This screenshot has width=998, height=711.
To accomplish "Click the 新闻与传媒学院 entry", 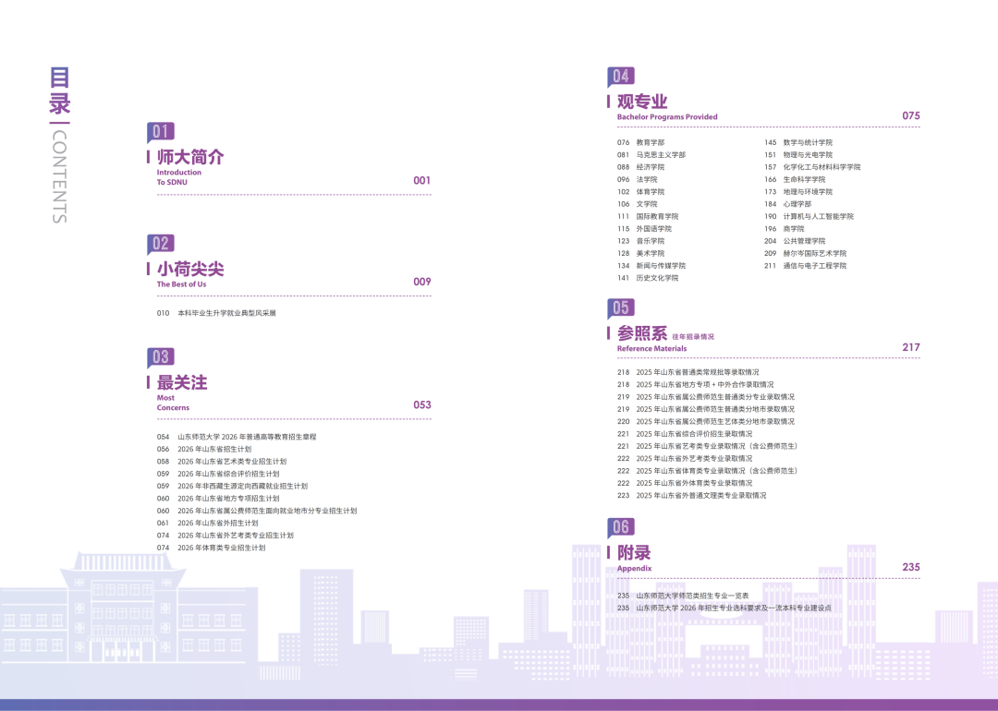I will 651,266.
